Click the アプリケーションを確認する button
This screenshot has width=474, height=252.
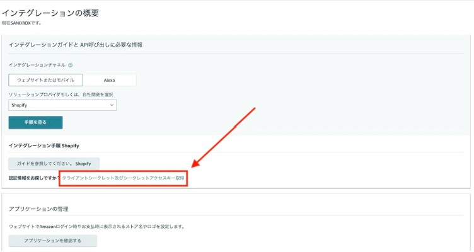(52, 241)
